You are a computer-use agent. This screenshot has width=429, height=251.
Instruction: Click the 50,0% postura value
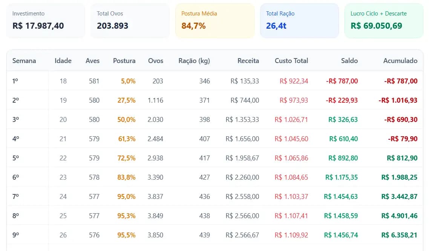[127, 120]
